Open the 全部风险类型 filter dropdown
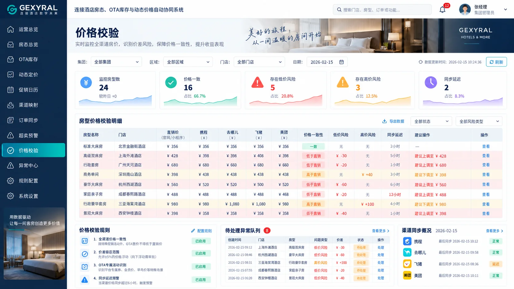Viewport: 514px width, 289px height. [479, 121]
